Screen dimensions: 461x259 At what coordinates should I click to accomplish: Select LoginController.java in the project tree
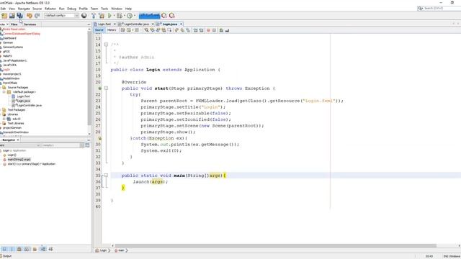pyautogui.click(x=29, y=105)
